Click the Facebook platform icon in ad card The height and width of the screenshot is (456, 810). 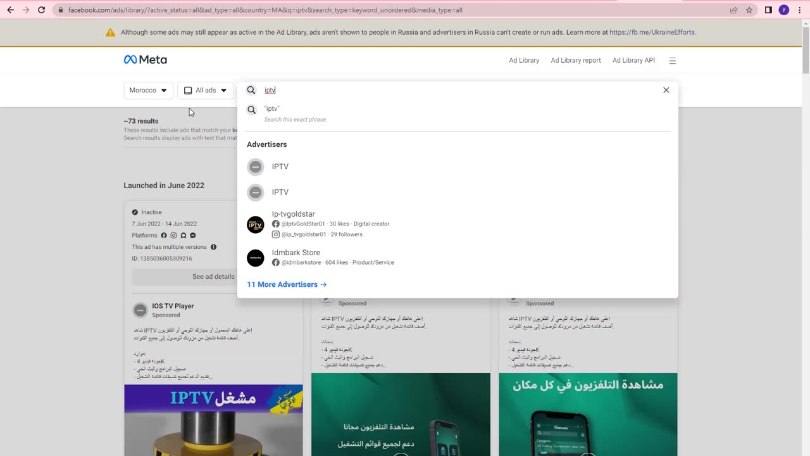164,236
